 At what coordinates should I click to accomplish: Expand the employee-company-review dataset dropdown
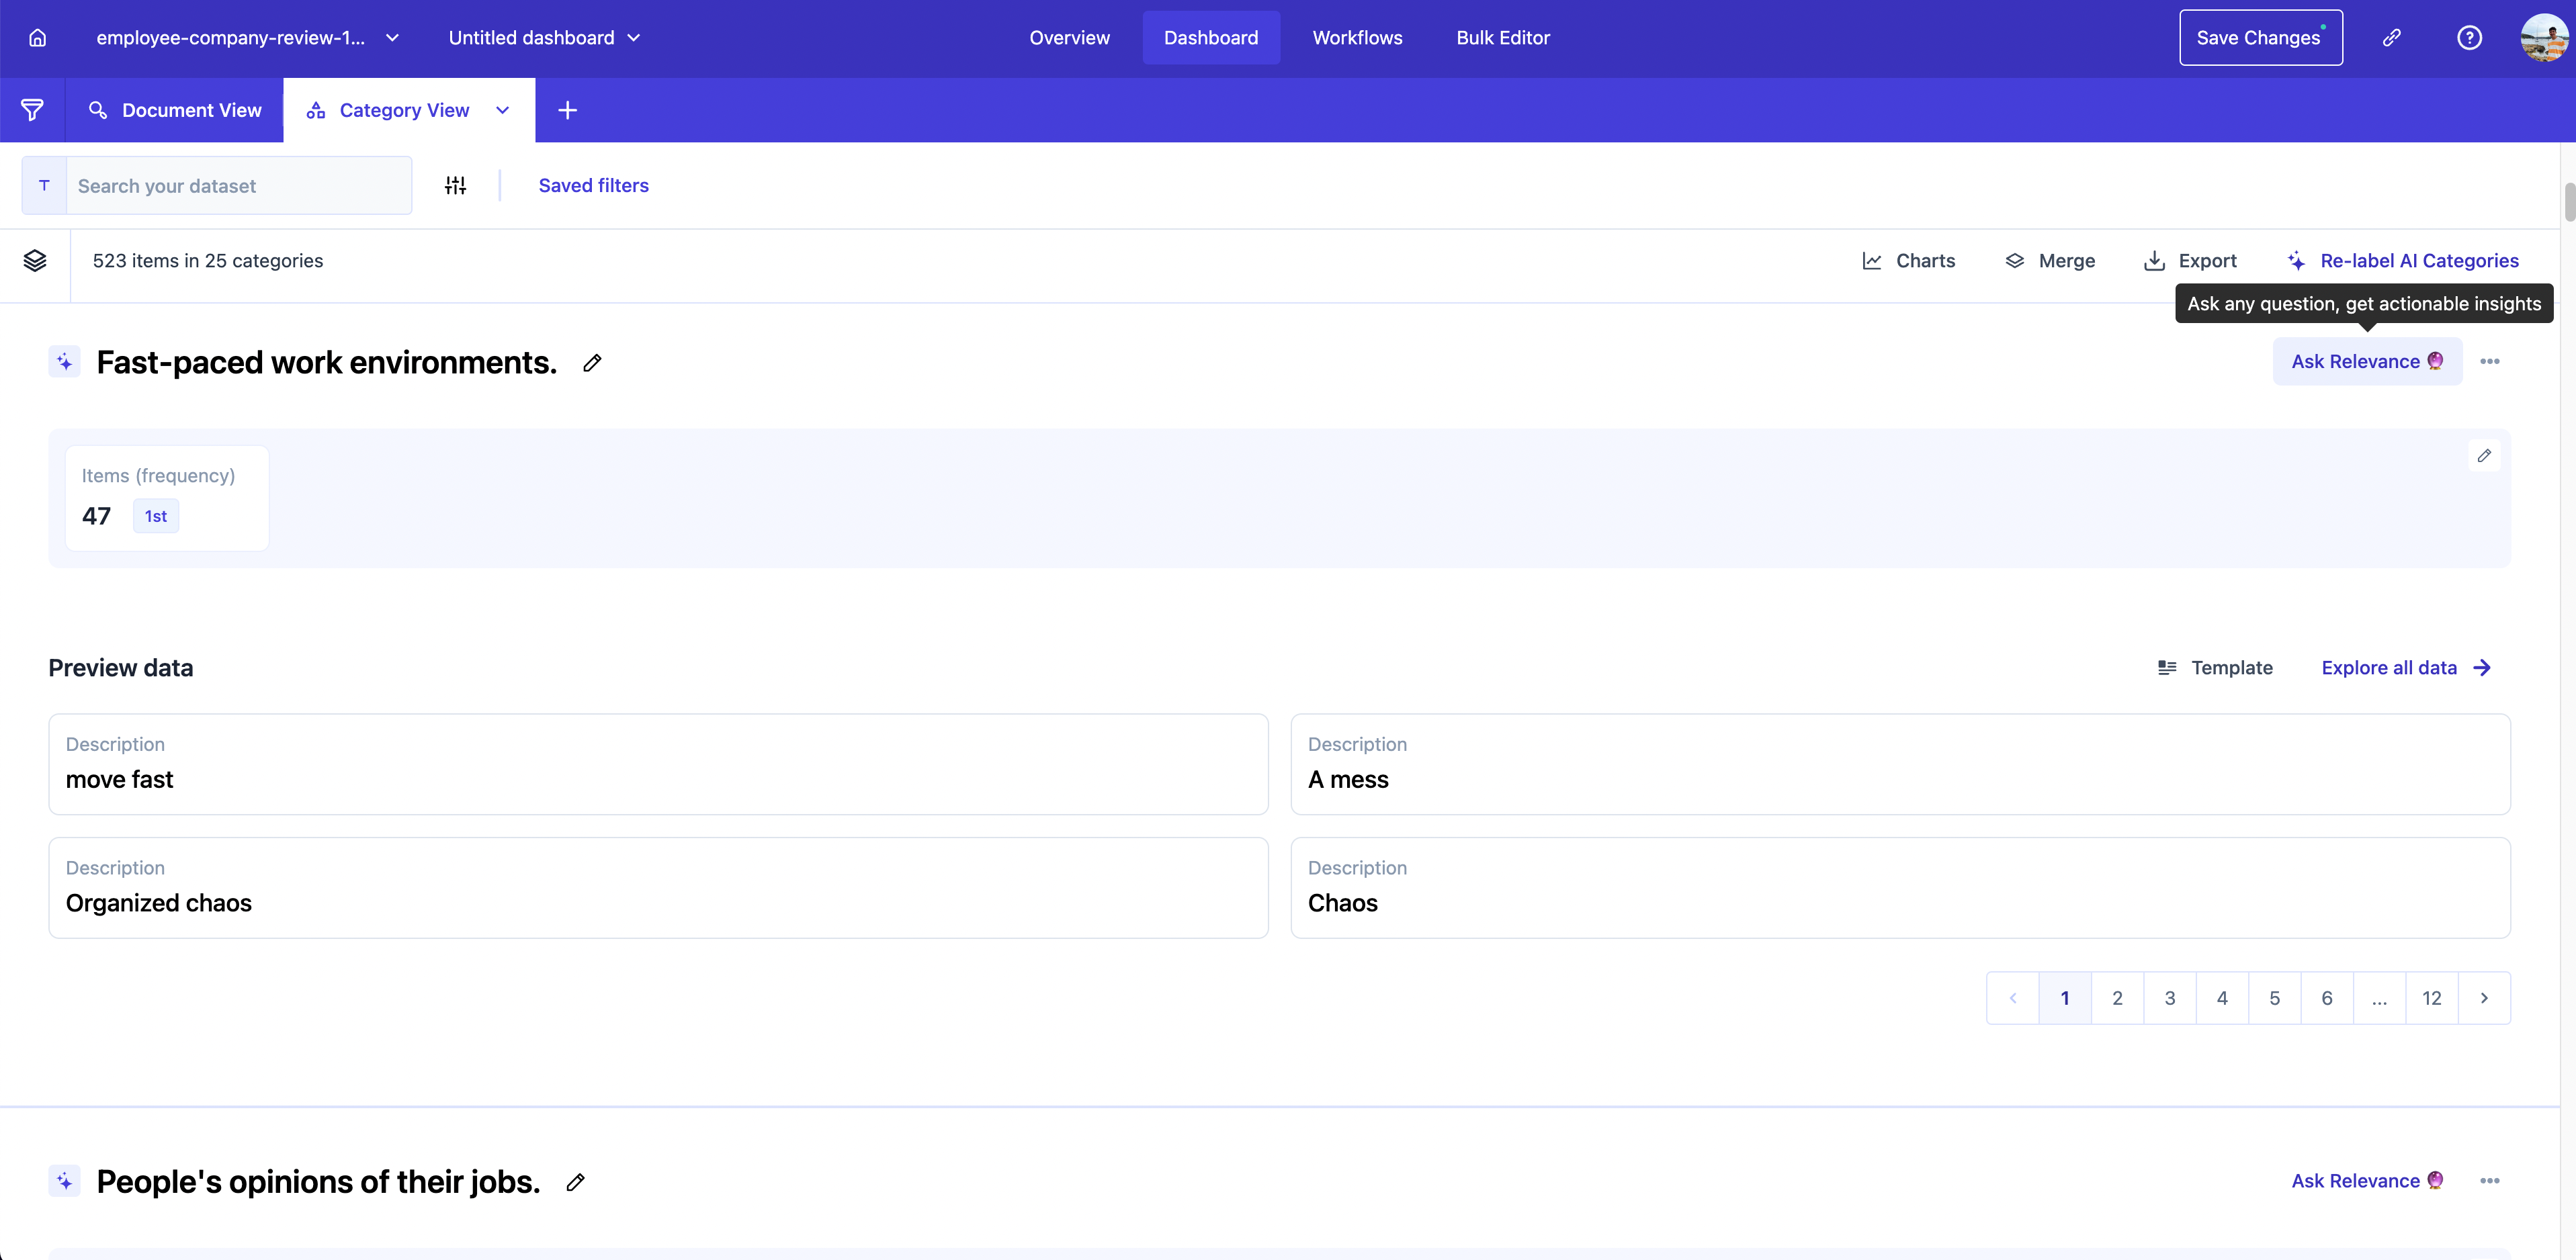pyautogui.click(x=392, y=38)
